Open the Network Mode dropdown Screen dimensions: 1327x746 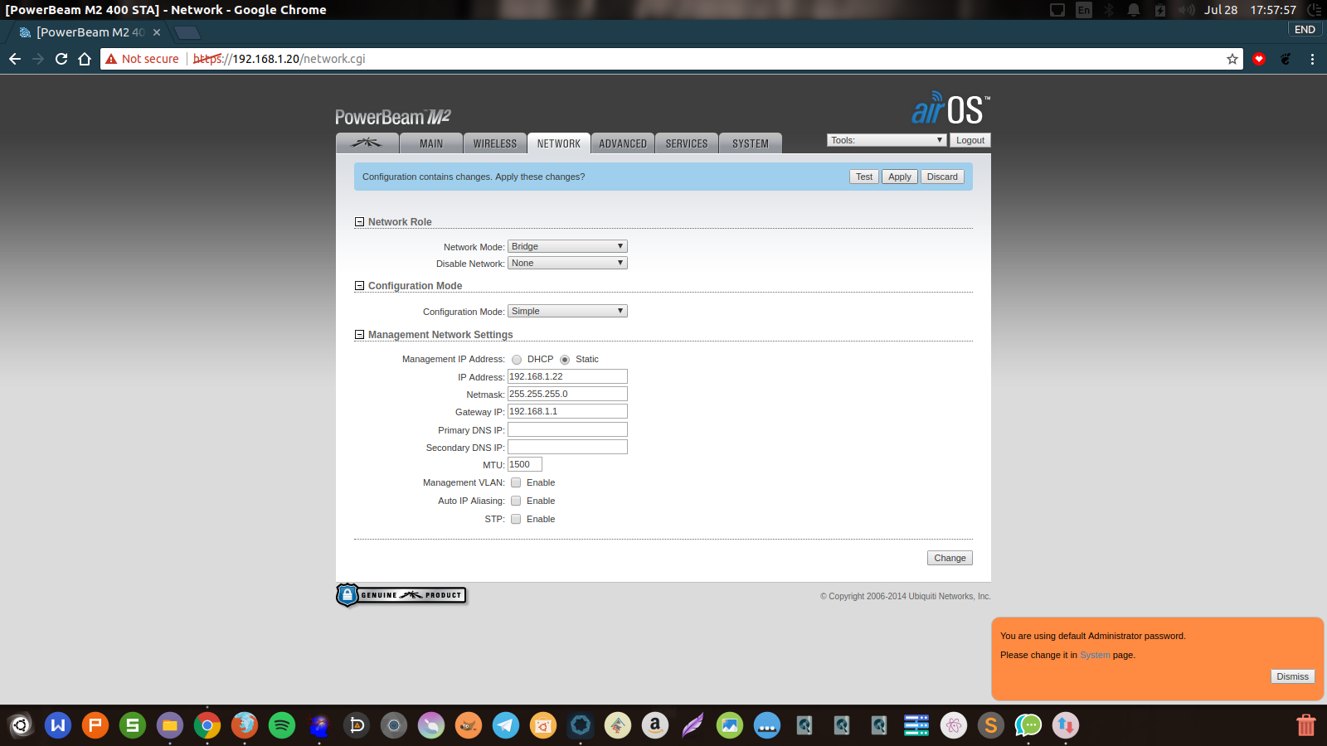(567, 246)
